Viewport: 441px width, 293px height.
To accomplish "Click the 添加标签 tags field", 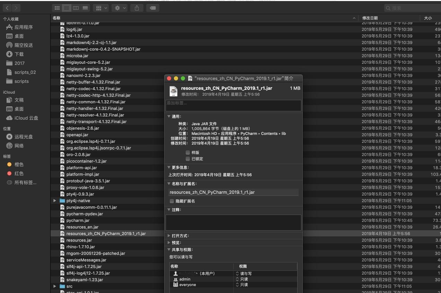I will click(233, 105).
